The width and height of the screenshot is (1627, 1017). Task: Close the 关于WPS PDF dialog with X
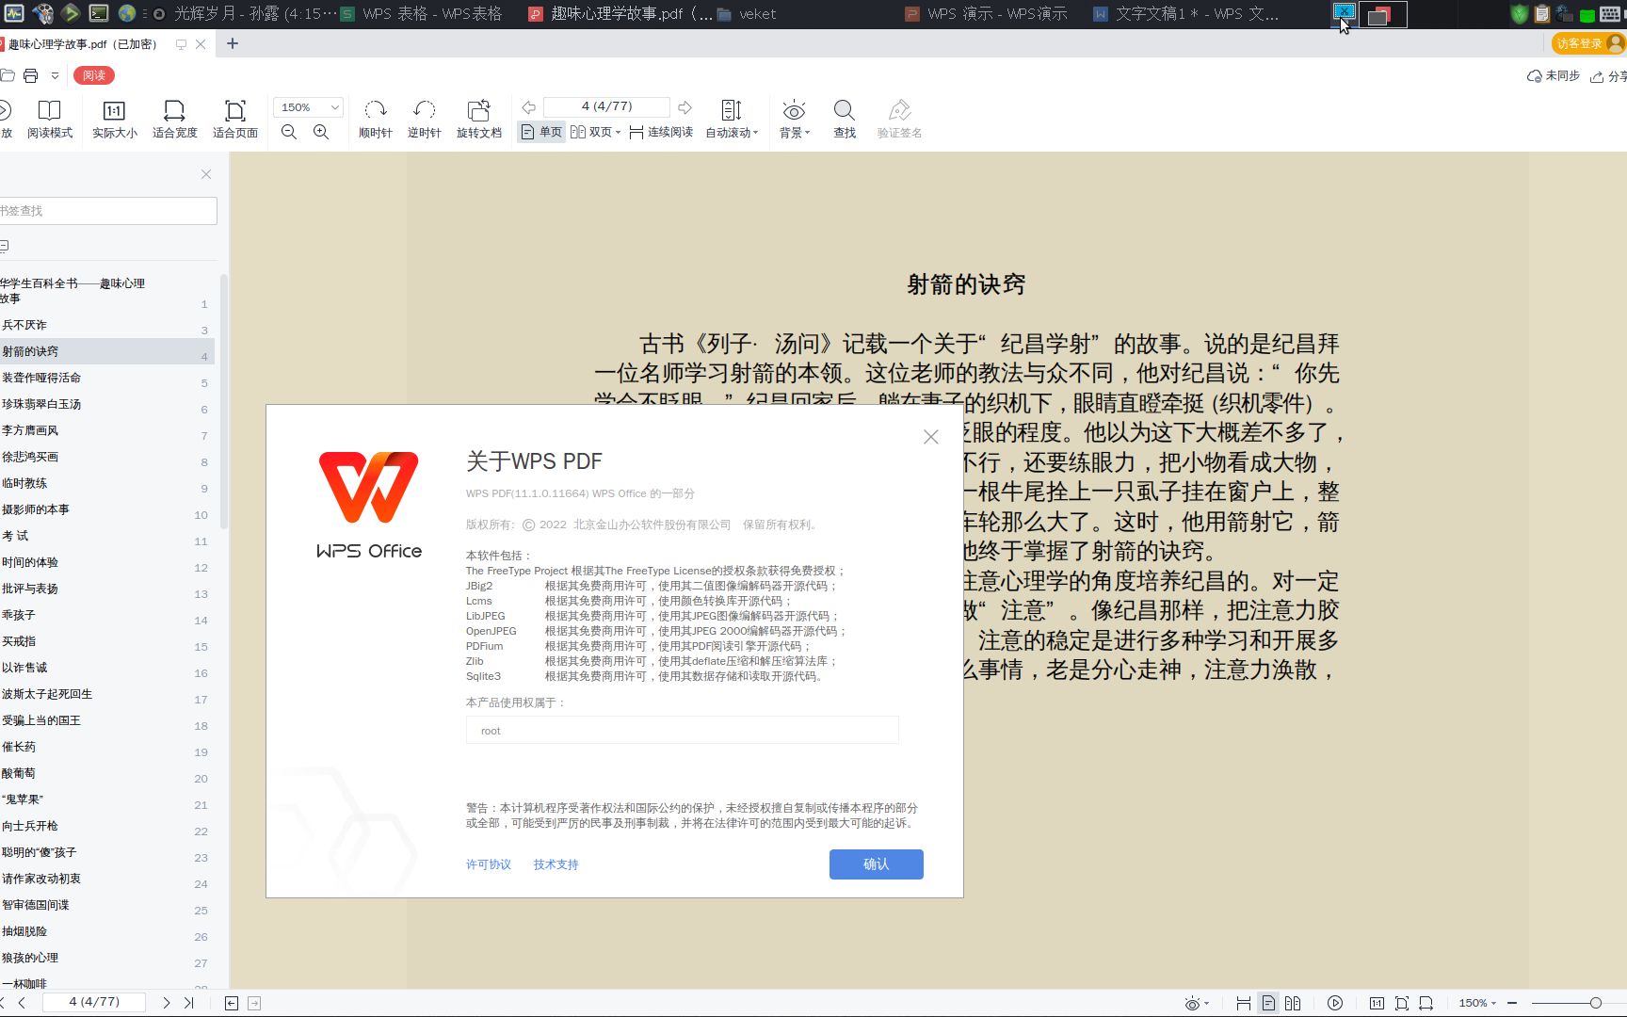point(931,437)
